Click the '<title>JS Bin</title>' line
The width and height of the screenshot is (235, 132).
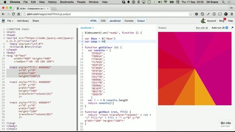[26, 47]
